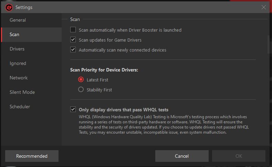Open Silent Mode settings

31,92
